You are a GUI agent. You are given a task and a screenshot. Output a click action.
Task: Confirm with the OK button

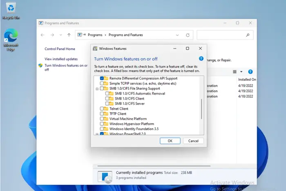click(x=170, y=141)
